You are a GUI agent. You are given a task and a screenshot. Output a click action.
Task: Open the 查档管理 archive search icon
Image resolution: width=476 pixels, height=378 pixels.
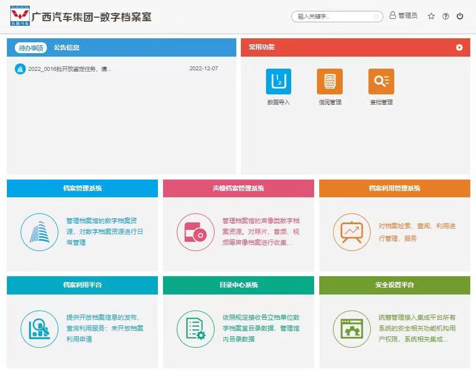(x=381, y=81)
